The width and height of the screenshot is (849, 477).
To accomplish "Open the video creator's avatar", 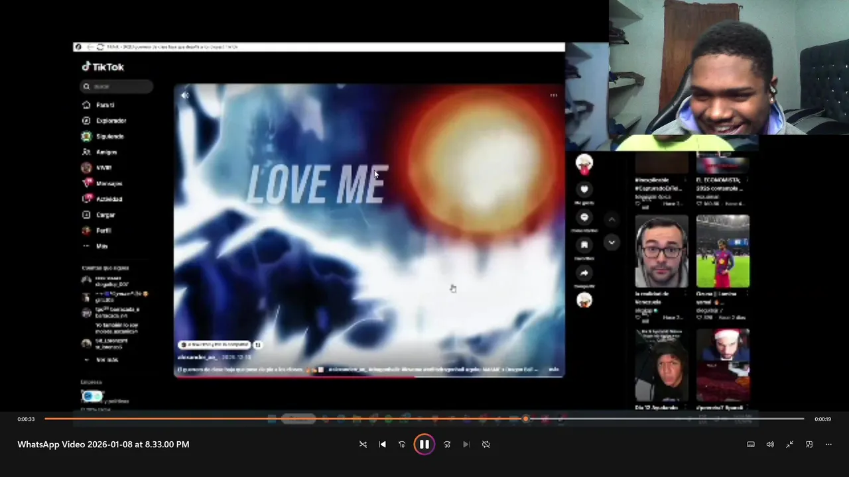I will click(584, 162).
